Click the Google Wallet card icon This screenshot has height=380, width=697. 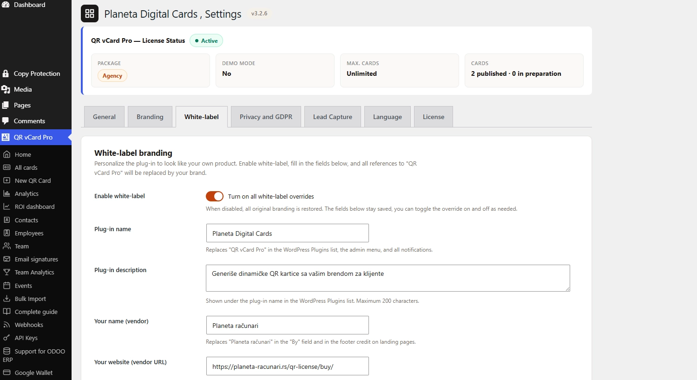7,373
